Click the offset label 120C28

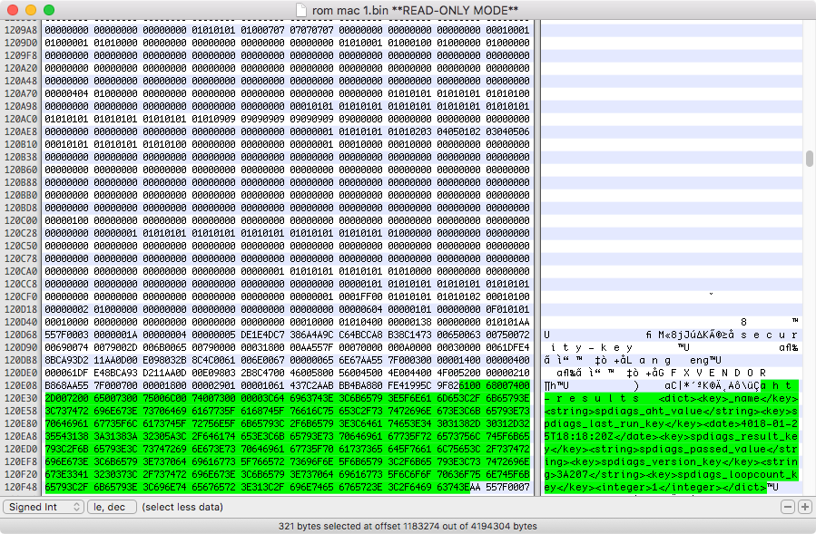click(x=21, y=233)
